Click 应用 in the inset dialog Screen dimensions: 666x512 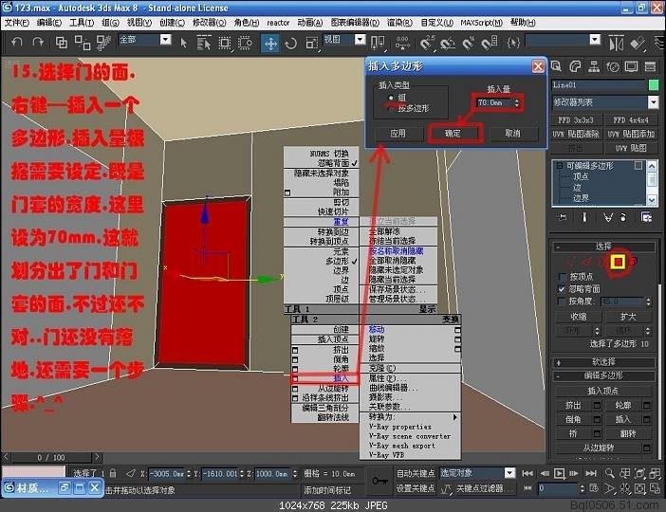[398, 134]
